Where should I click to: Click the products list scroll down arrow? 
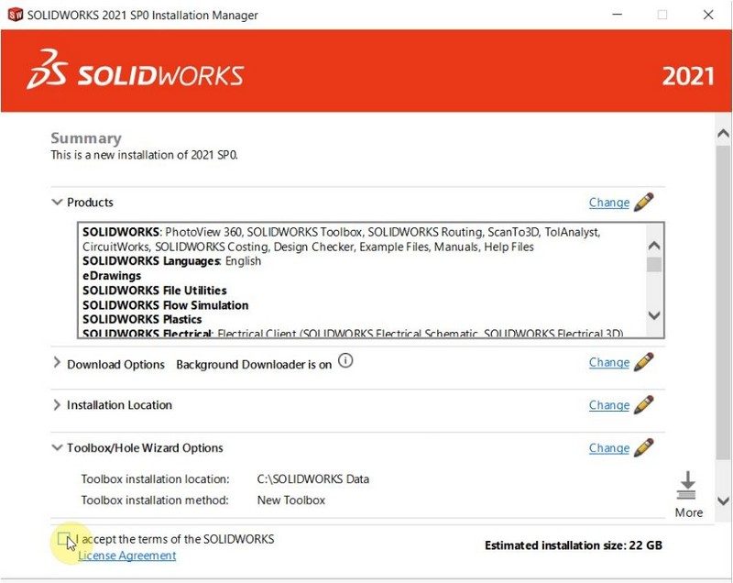[654, 315]
